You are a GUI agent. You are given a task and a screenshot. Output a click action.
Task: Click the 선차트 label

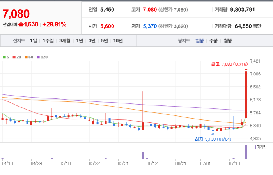tap(19, 40)
